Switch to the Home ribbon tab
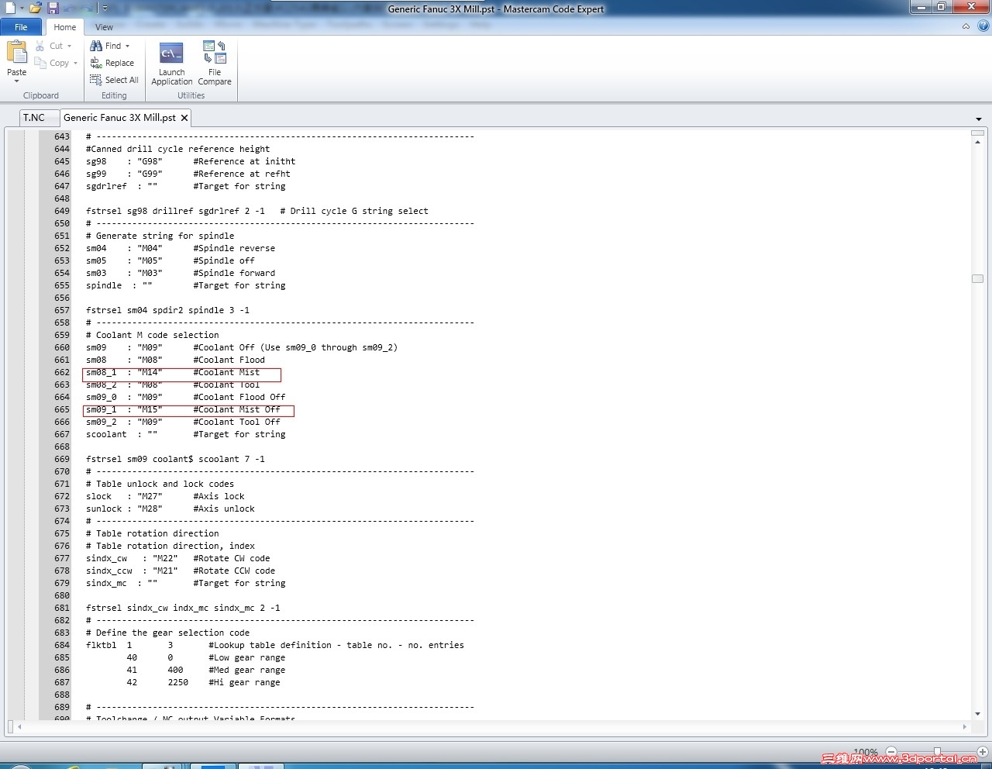Screen dimensions: 992x769 click(x=64, y=27)
